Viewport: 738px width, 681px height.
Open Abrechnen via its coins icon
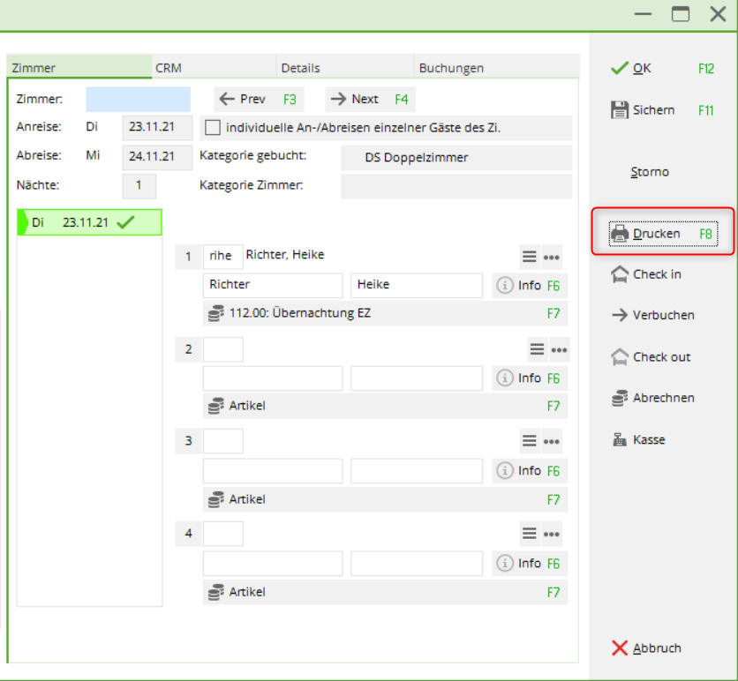pos(620,398)
